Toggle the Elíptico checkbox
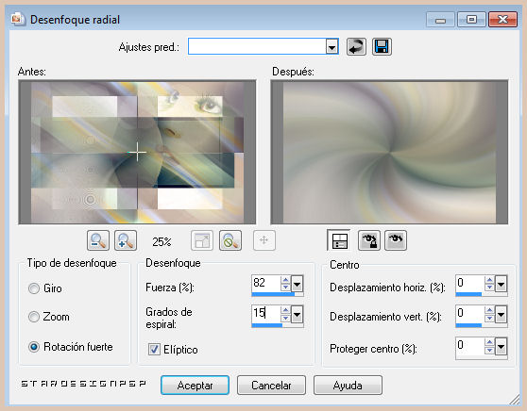This screenshot has width=527, height=411. [x=154, y=350]
